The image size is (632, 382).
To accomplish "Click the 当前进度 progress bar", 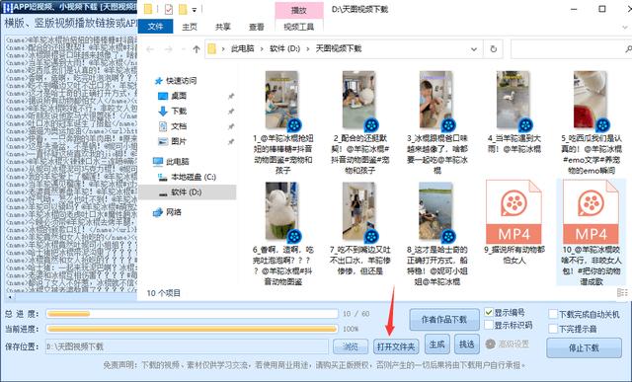I will tap(193, 329).
